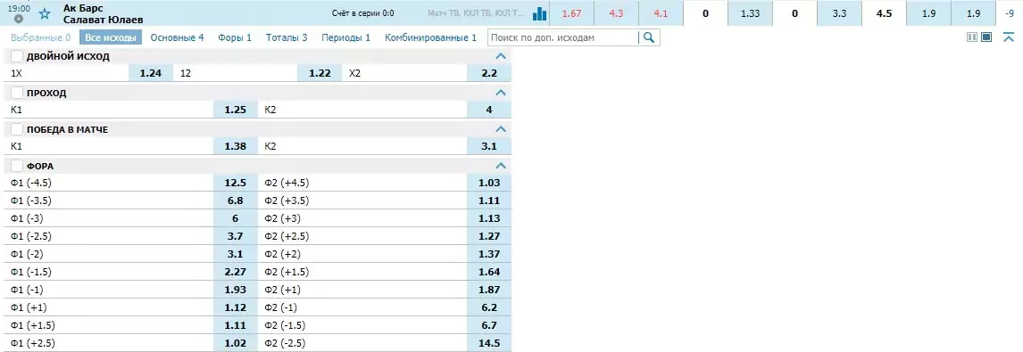This screenshot has height=352, width=1023.
Task: Click the magnifier search icon
Action: tap(648, 37)
